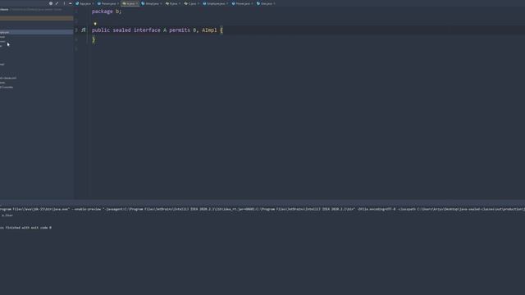Open the C.java editor tab
525x295 pixels.
coord(192,3)
